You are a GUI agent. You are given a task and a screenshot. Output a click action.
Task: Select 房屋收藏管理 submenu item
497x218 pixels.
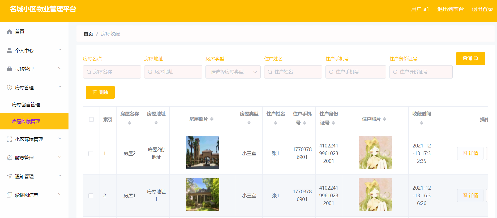click(x=34, y=121)
